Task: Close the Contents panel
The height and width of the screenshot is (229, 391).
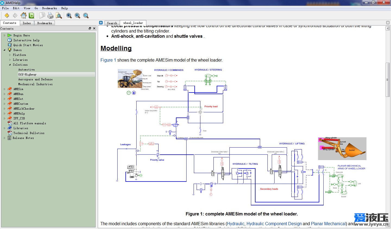Action: 94,28
